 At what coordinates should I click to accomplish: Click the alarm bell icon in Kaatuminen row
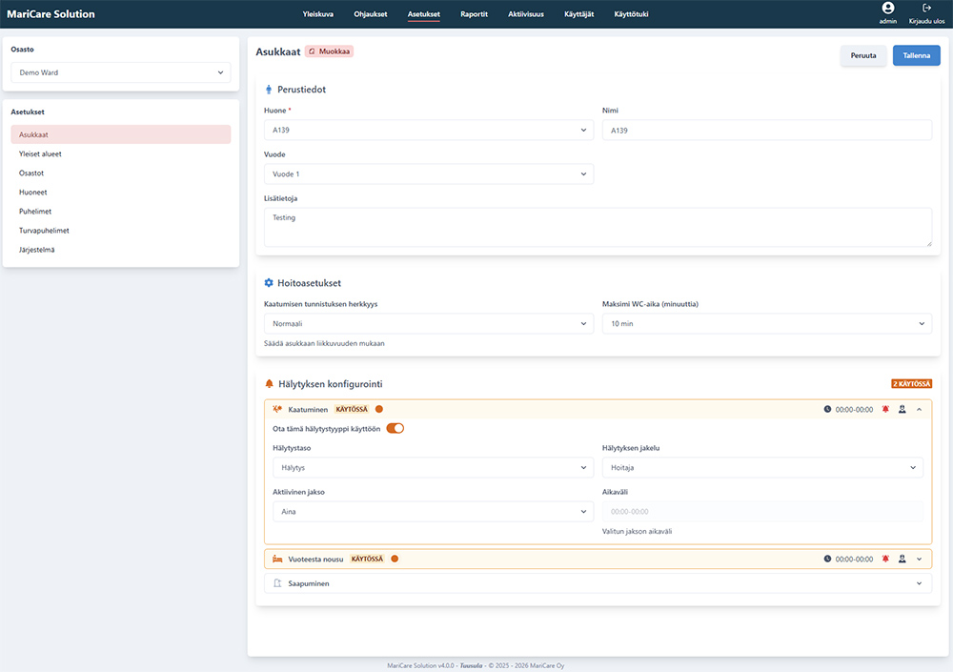coord(885,409)
